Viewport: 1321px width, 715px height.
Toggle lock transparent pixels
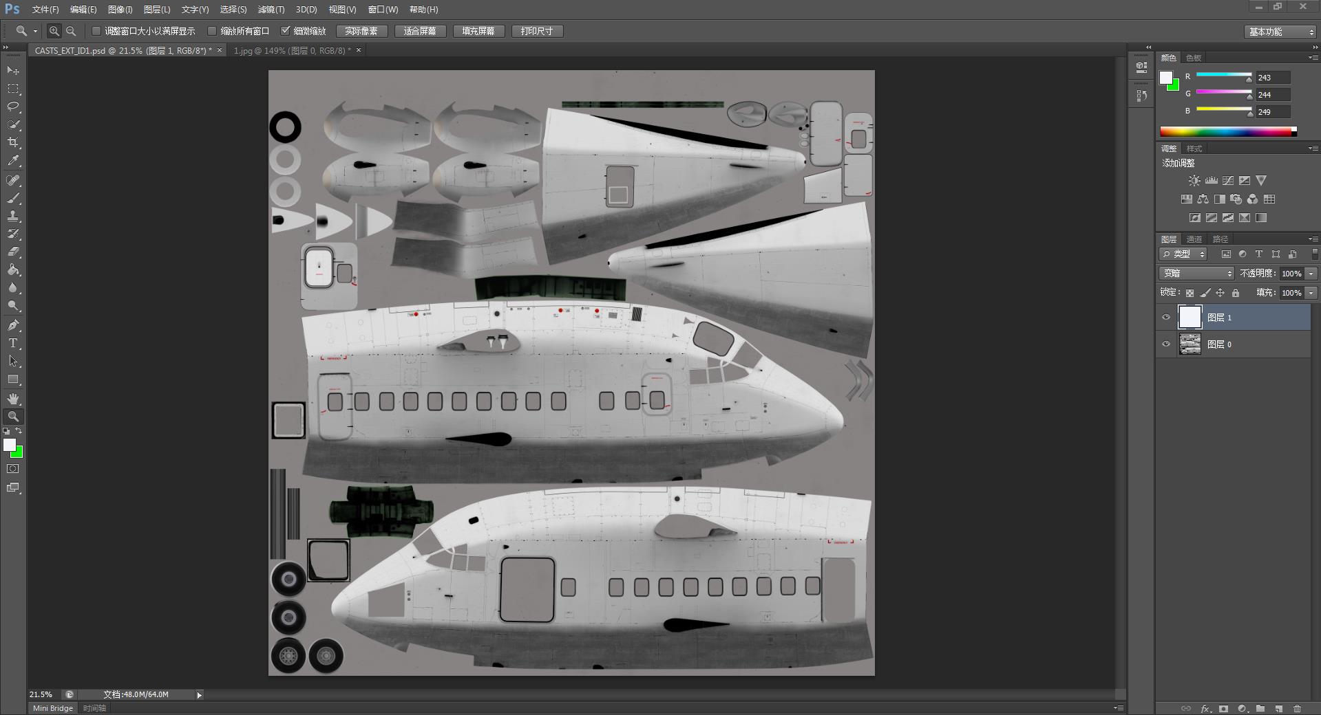pos(1190,293)
